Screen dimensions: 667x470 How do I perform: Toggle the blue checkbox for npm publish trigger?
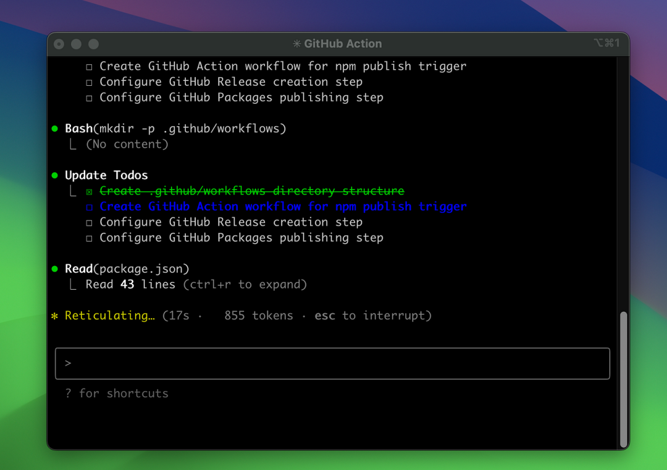coord(90,208)
